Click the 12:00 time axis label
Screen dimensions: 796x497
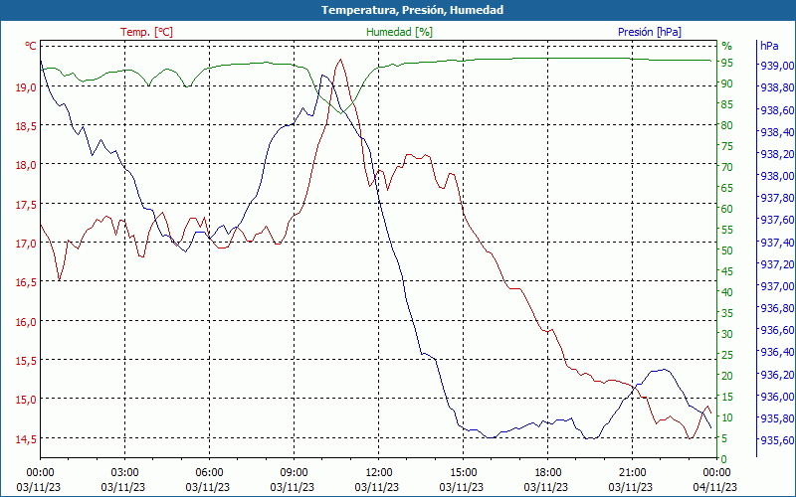click(379, 473)
